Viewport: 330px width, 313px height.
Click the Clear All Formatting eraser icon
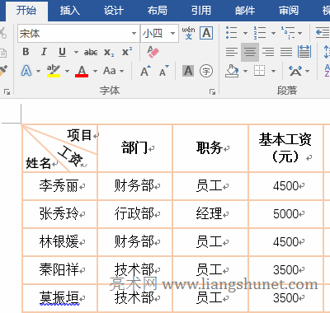point(153,52)
